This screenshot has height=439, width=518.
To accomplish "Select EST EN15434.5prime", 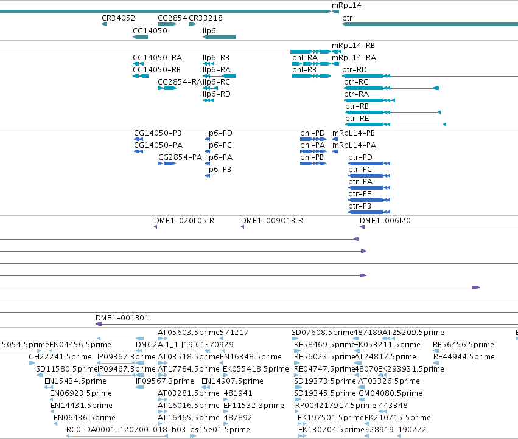I will 49,387.
